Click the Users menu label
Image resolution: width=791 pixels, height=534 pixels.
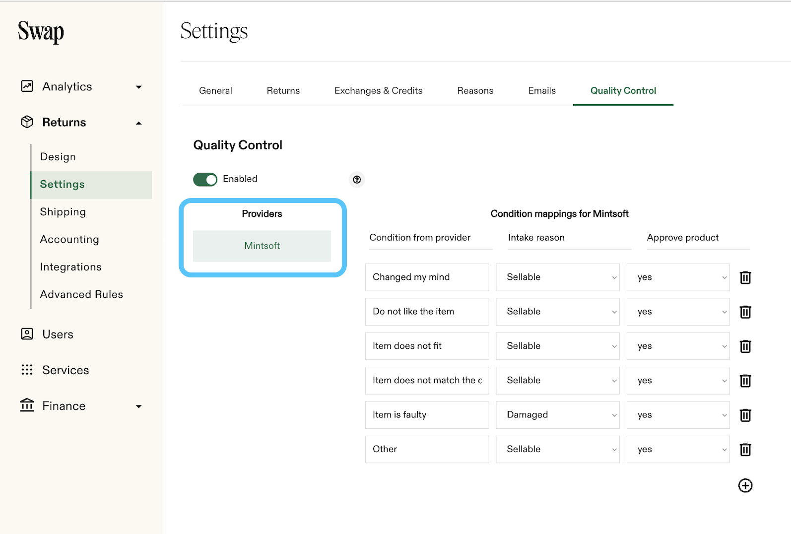58,334
